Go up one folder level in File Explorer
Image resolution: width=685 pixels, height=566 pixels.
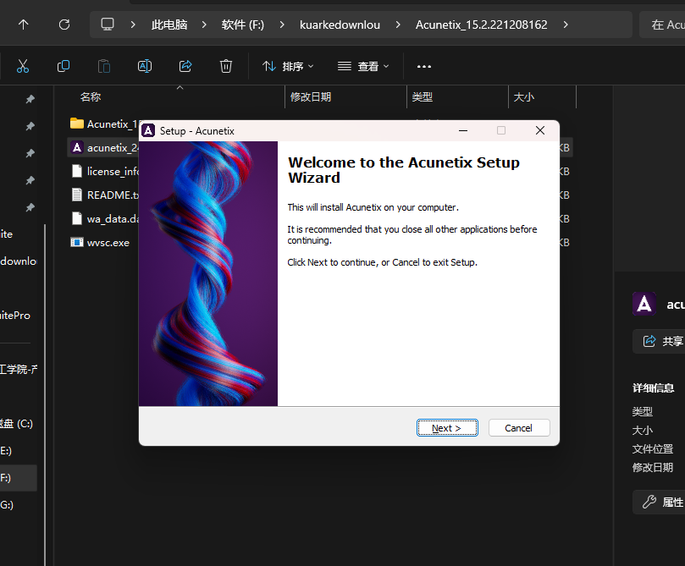pyautogui.click(x=23, y=25)
